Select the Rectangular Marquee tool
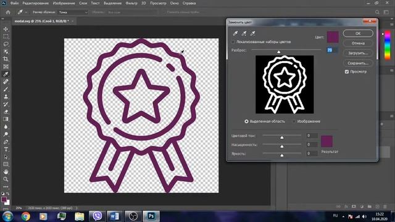 6,37
